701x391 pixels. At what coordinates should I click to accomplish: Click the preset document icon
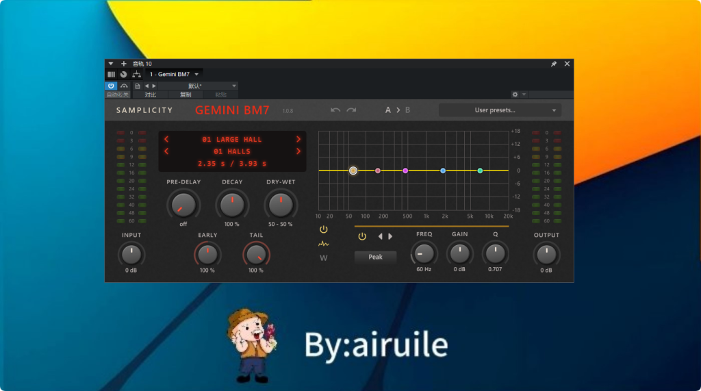(138, 86)
